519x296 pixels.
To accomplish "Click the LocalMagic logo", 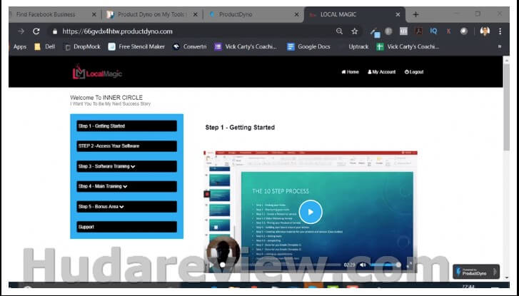I will [x=97, y=72].
